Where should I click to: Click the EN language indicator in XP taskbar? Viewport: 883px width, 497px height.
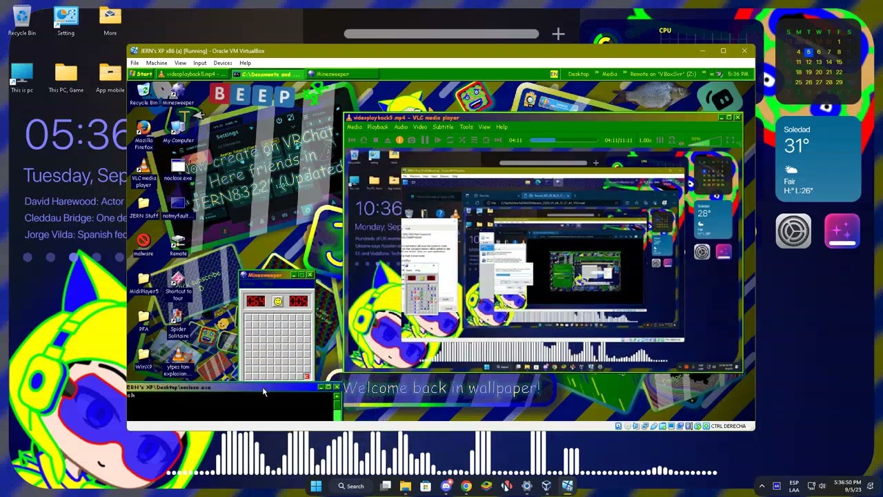(x=554, y=74)
